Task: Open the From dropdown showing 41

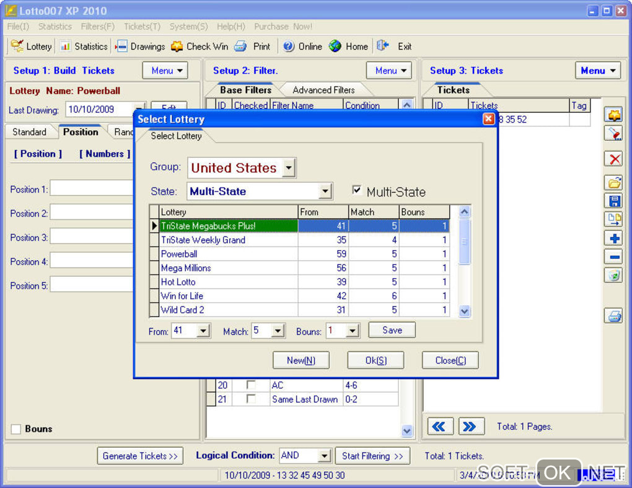Action: point(204,331)
